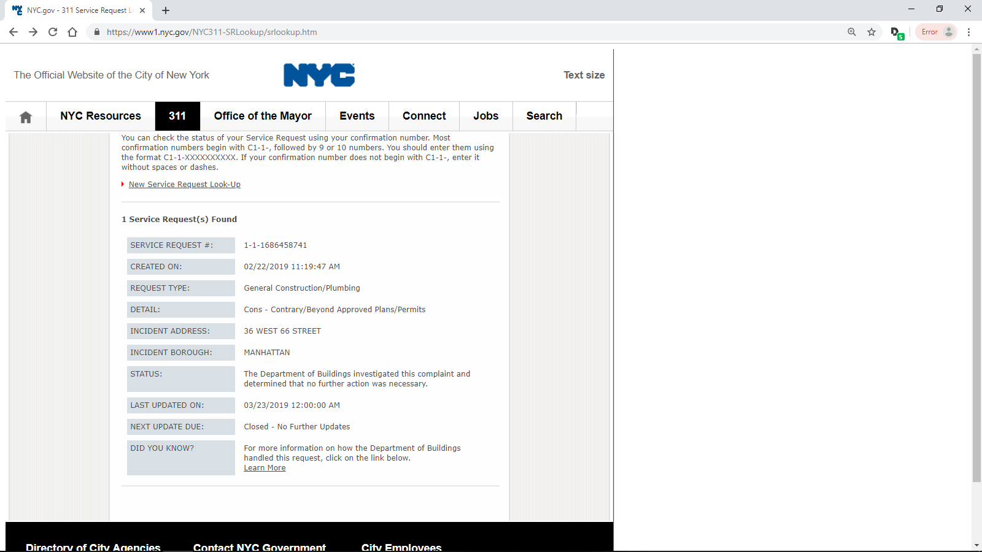The width and height of the screenshot is (982, 552).
Task: Open a new browser tab
Action: (x=166, y=10)
